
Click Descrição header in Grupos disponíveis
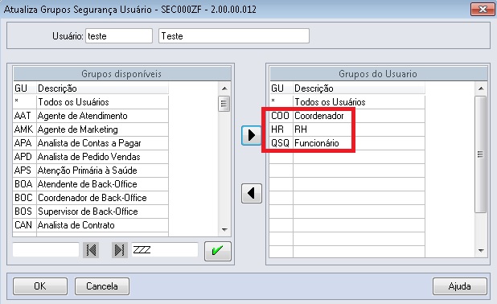(x=102, y=88)
